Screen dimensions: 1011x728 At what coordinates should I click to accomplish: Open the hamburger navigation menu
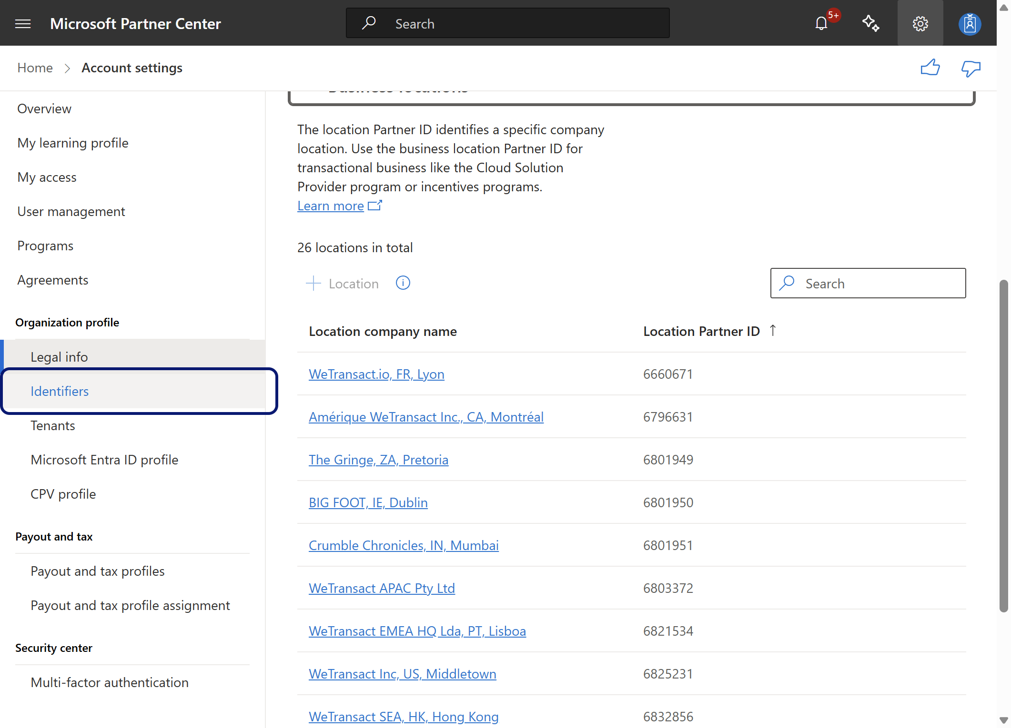pyautogui.click(x=23, y=23)
